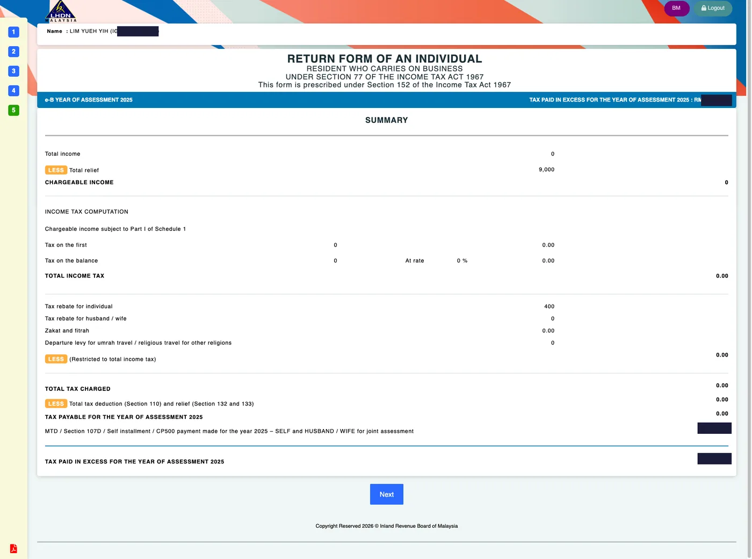
Task: Click the name LIM YUEH YIH
Action: pyautogui.click(x=89, y=31)
